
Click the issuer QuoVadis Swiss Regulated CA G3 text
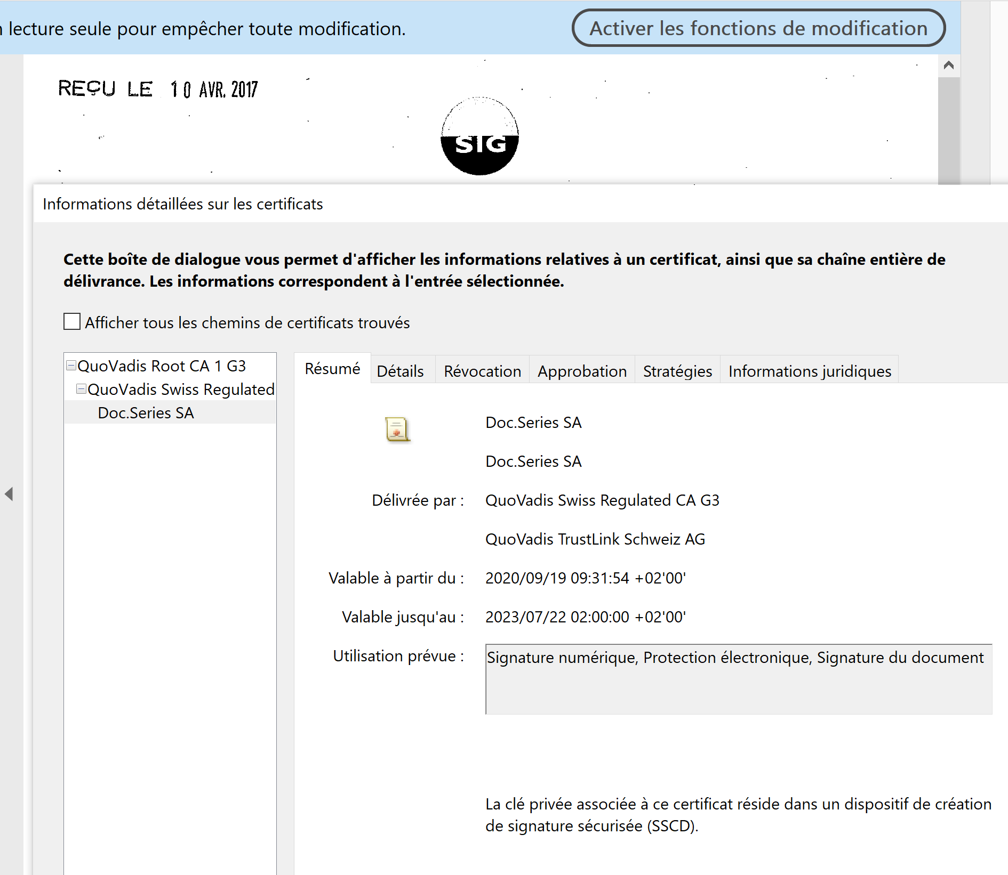pos(602,500)
